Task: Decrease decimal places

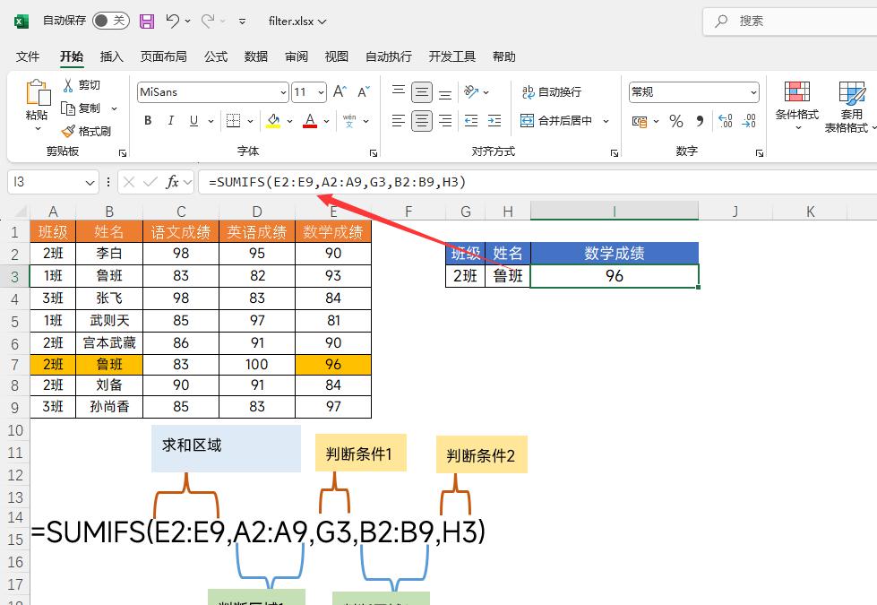Action: coord(749,121)
